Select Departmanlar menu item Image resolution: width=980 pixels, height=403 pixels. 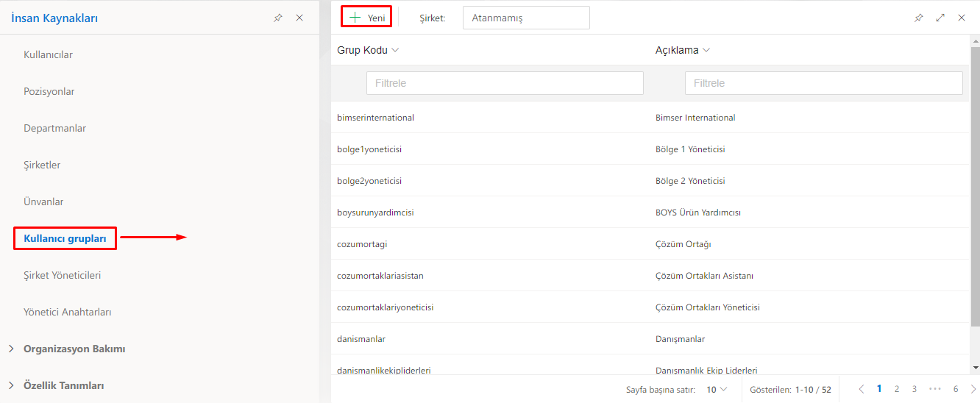(x=54, y=128)
